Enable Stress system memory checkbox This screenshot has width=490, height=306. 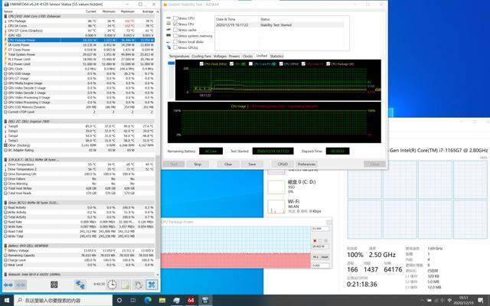[x=175, y=36]
